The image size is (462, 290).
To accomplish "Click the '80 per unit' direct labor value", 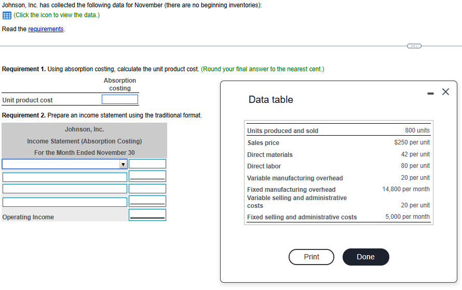I will tap(415, 166).
